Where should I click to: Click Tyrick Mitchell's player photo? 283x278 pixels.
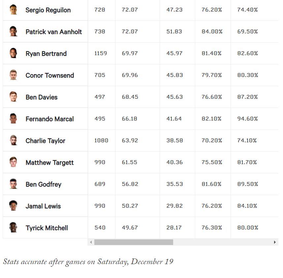pos(14,227)
